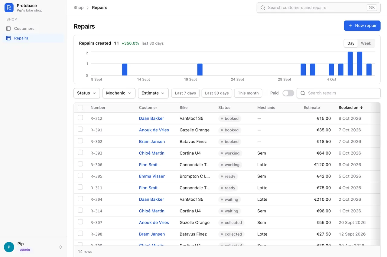Click the magnifier icon in global search
387x257 pixels.
pyautogui.click(x=263, y=8)
